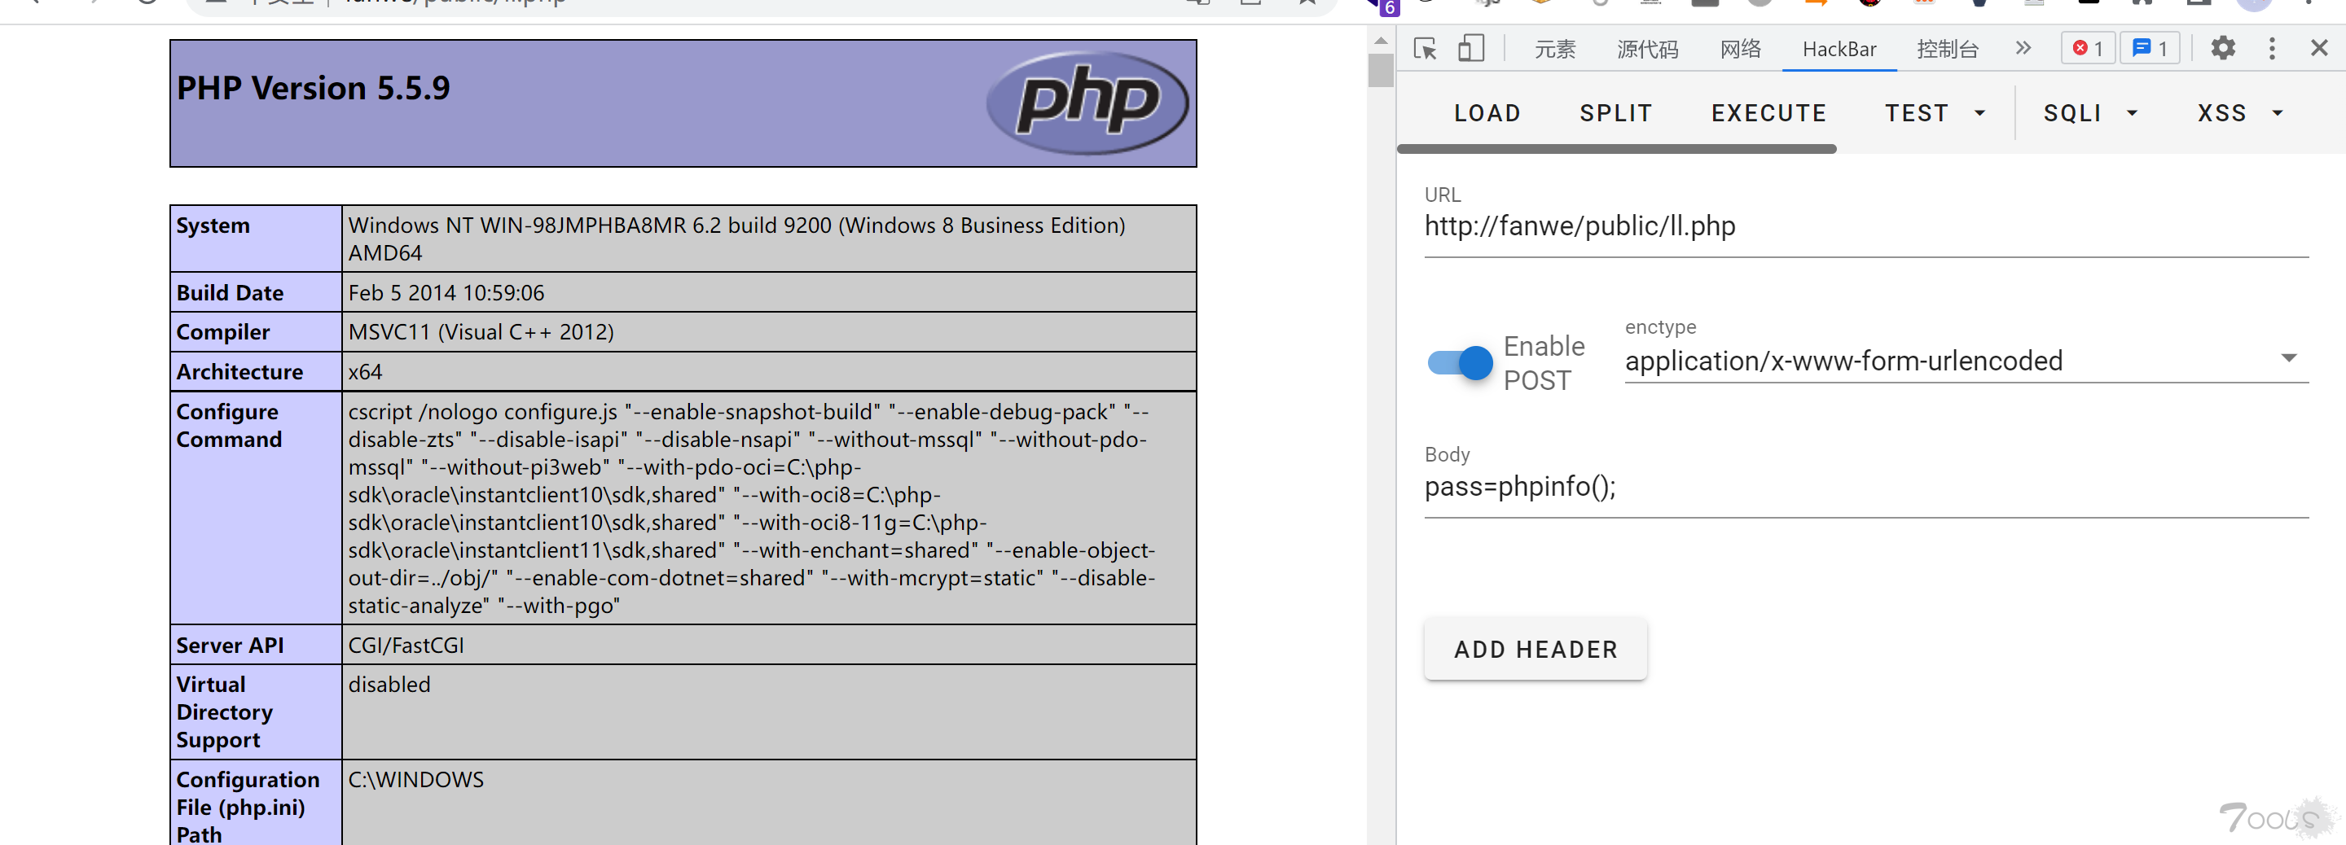Viewport: 2346px width, 845px height.
Task: Click the ADD HEADER button
Action: coord(1535,650)
